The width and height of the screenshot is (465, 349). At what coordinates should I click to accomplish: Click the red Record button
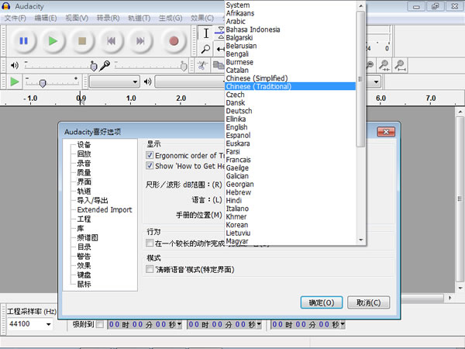[174, 40]
